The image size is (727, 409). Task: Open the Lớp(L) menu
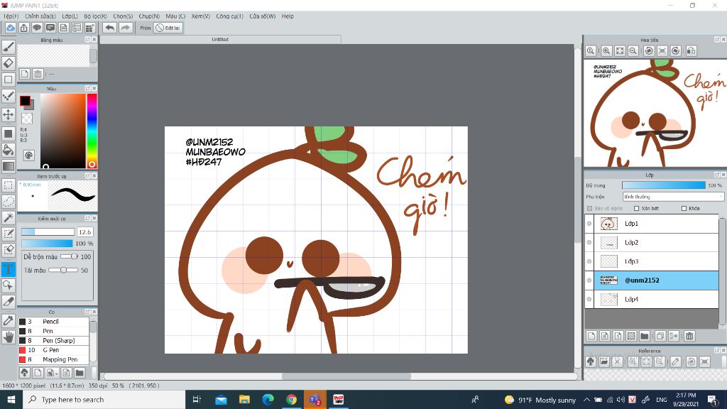click(x=70, y=16)
